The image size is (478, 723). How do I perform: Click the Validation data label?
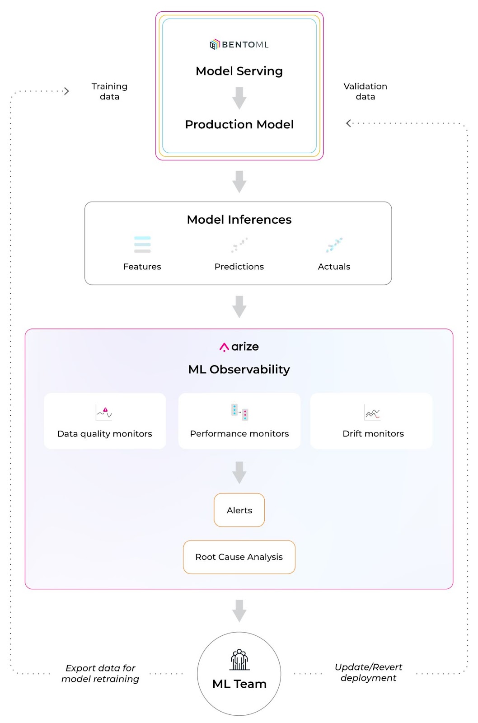pyautogui.click(x=366, y=91)
